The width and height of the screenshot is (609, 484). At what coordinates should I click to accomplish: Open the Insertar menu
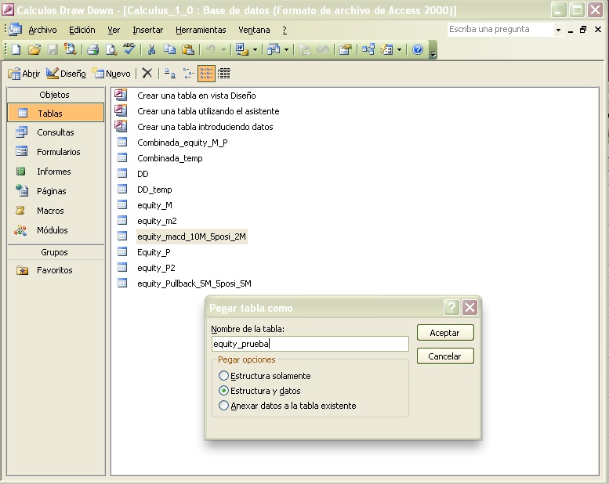tap(147, 30)
